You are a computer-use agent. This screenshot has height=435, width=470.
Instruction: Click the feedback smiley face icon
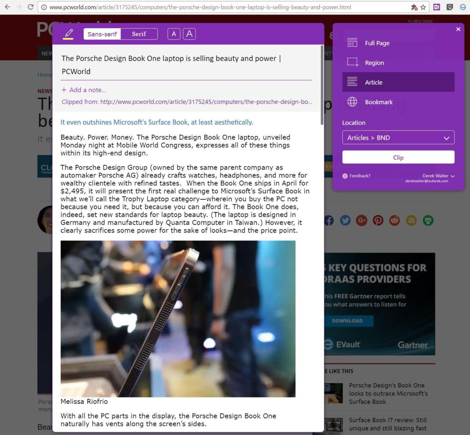345,176
